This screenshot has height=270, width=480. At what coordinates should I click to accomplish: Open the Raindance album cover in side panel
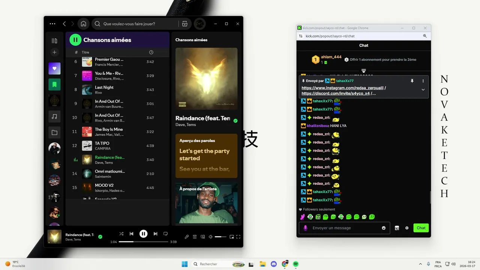[x=206, y=78]
